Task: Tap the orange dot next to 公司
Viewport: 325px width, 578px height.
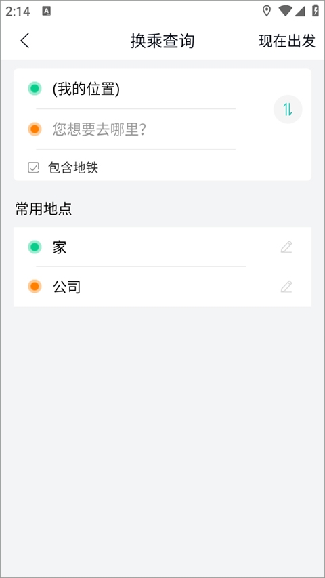Action: (35, 287)
